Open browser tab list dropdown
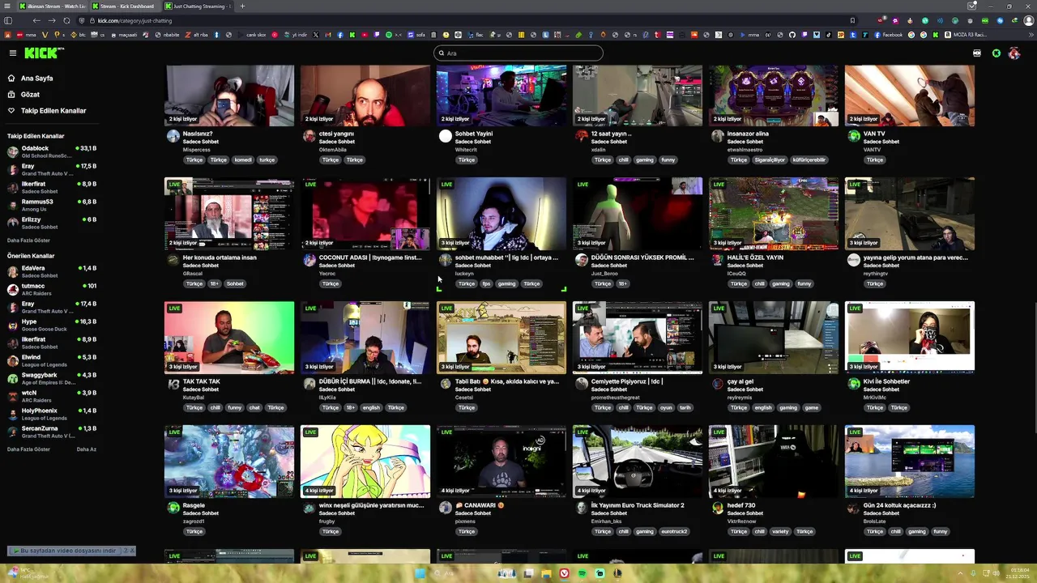The width and height of the screenshot is (1037, 583). tap(971, 6)
